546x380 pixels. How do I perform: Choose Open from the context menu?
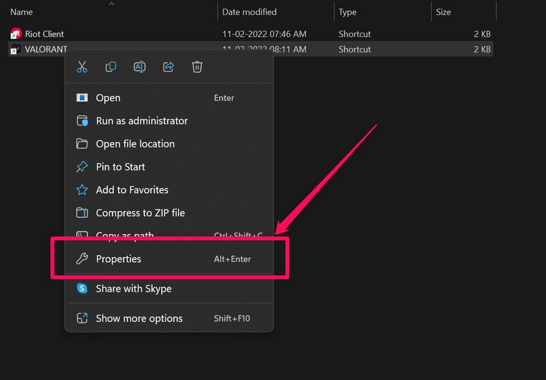click(x=108, y=98)
